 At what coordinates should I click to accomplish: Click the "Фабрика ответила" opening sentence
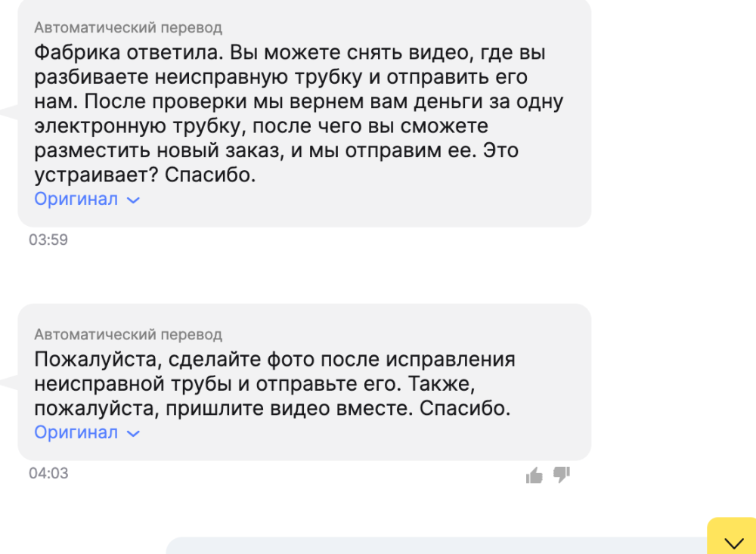[129, 54]
